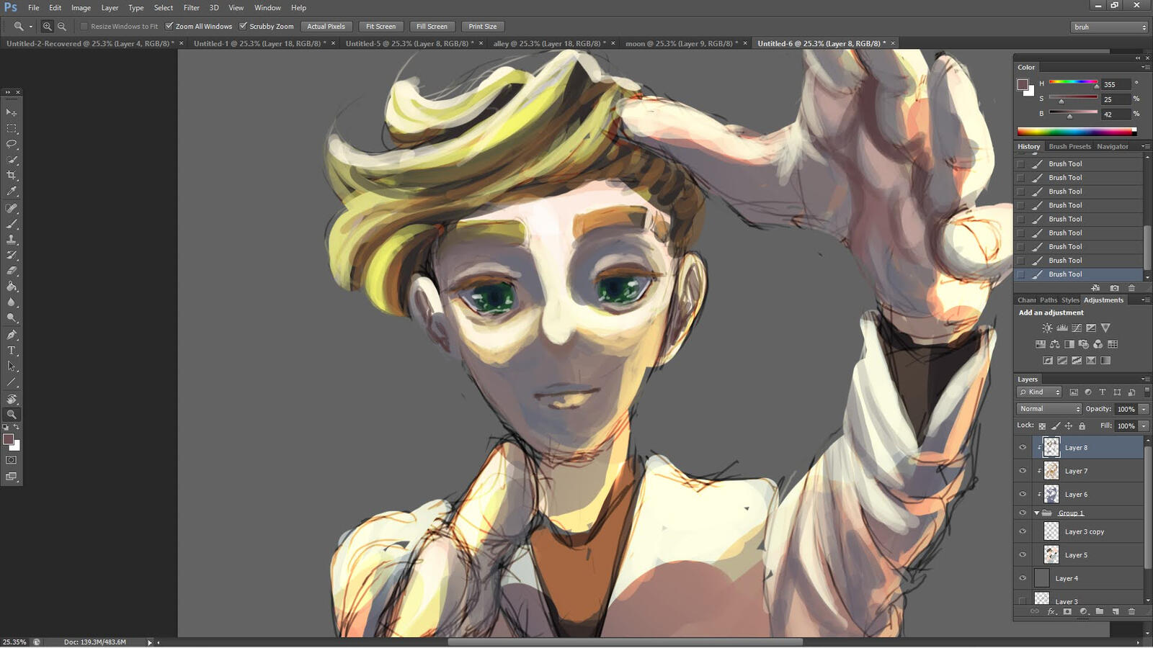
Task: Open the Filter menu
Action: coord(191,8)
